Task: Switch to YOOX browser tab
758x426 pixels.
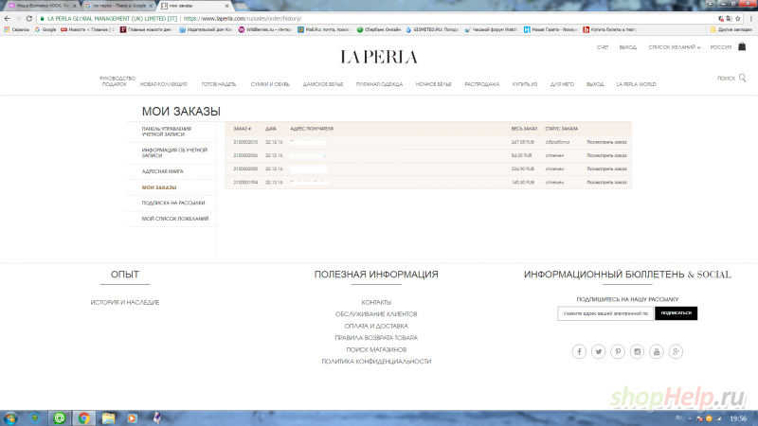Action: [42, 6]
